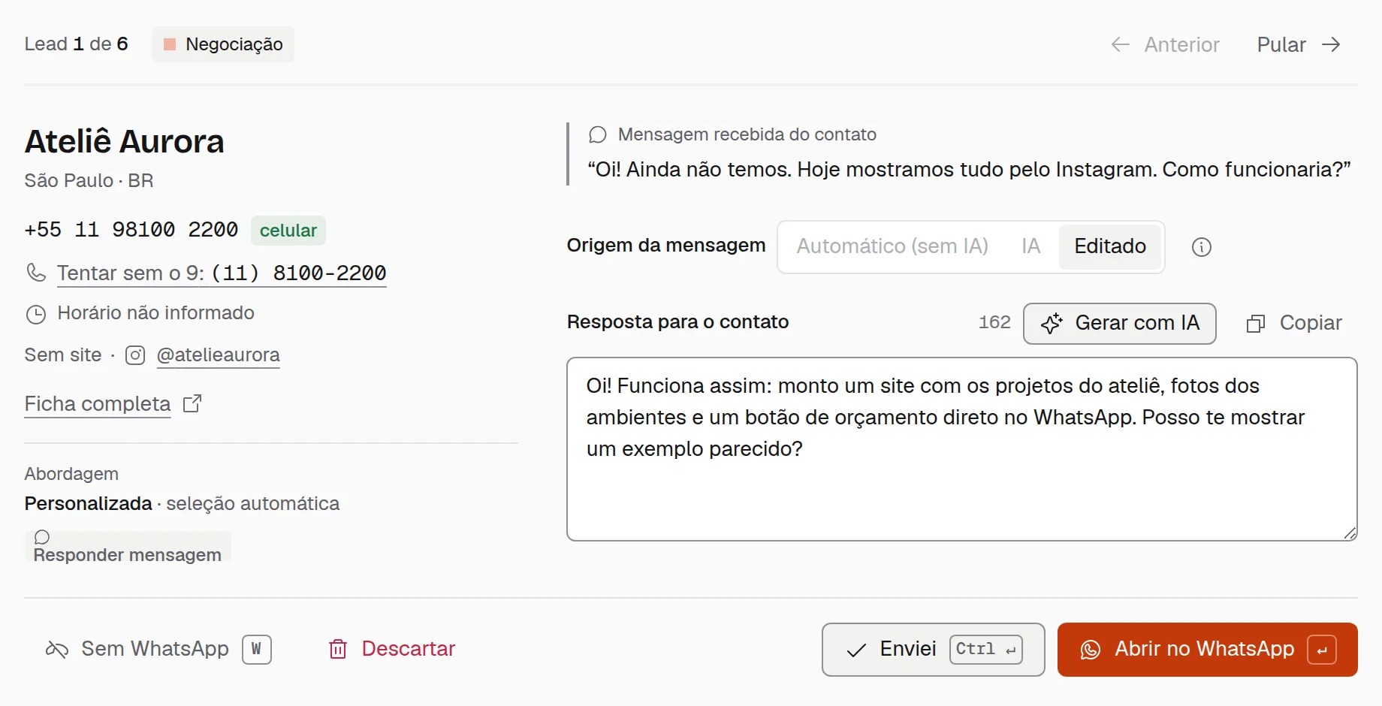The width and height of the screenshot is (1382, 706).
Task: Generate the reply with Gerar com IA
Action: click(1120, 323)
